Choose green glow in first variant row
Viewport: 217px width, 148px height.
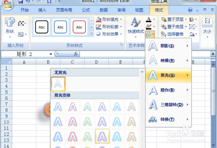click(x=87, y=107)
